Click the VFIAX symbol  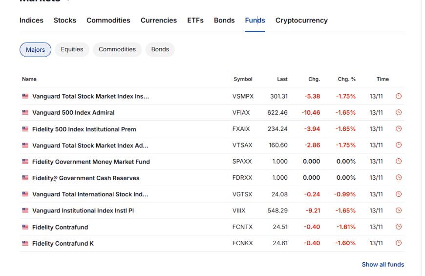pyautogui.click(x=241, y=112)
